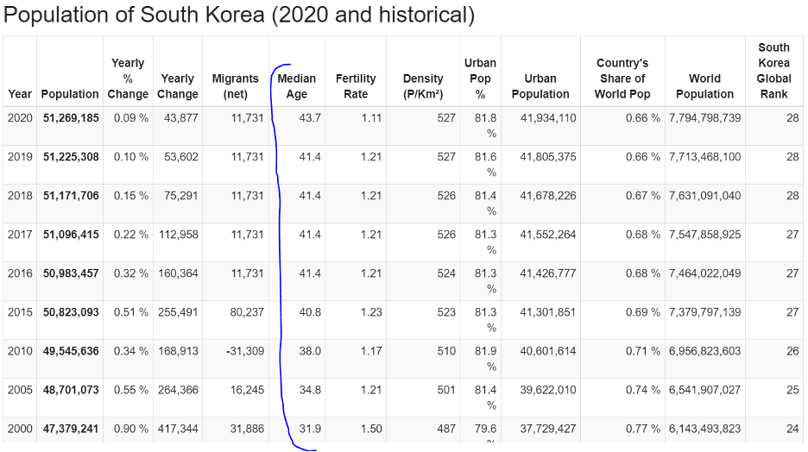
Task: Click the page title Population of South Korea
Action: click(240, 16)
